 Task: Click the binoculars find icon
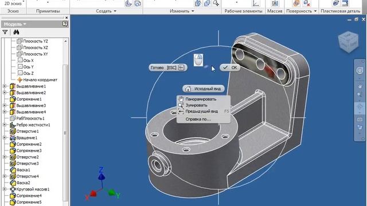click(x=16, y=32)
